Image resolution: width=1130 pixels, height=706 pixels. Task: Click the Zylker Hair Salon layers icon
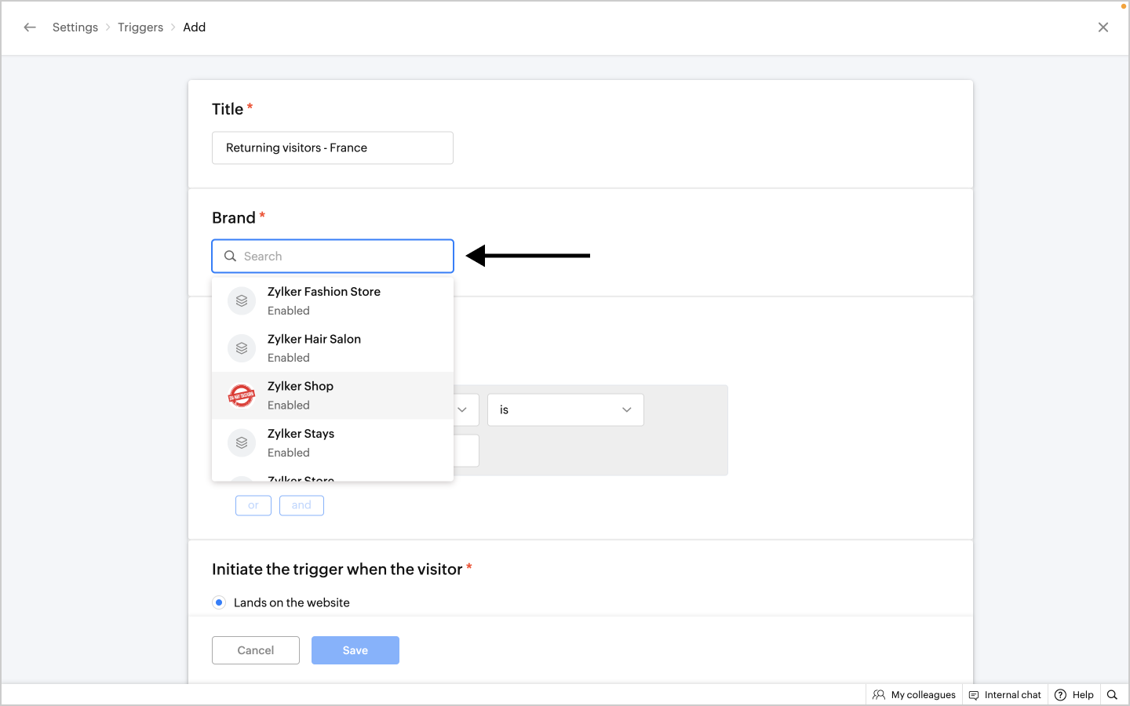coord(242,348)
